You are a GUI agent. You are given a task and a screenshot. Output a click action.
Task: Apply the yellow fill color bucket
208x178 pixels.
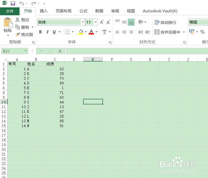click(81, 32)
